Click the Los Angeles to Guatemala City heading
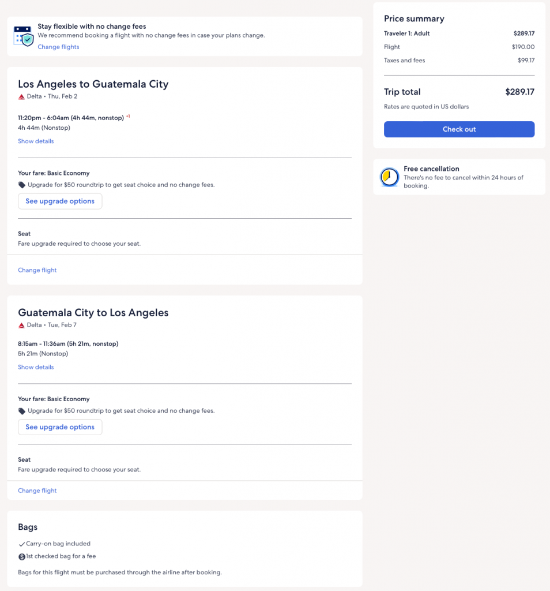This screenshot has width=550, height=591. coord(93,84)
